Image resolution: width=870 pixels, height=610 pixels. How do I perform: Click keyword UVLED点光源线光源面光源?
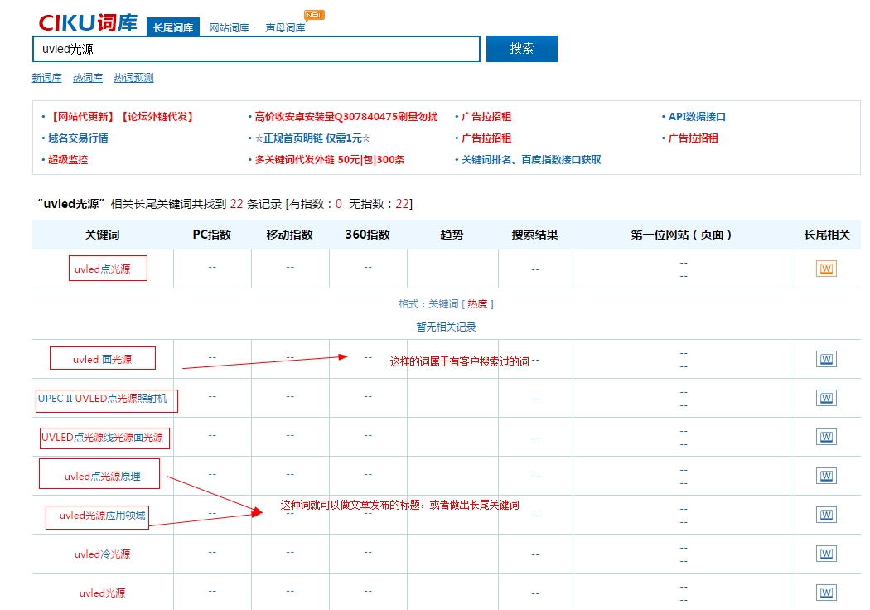point(103,438)
